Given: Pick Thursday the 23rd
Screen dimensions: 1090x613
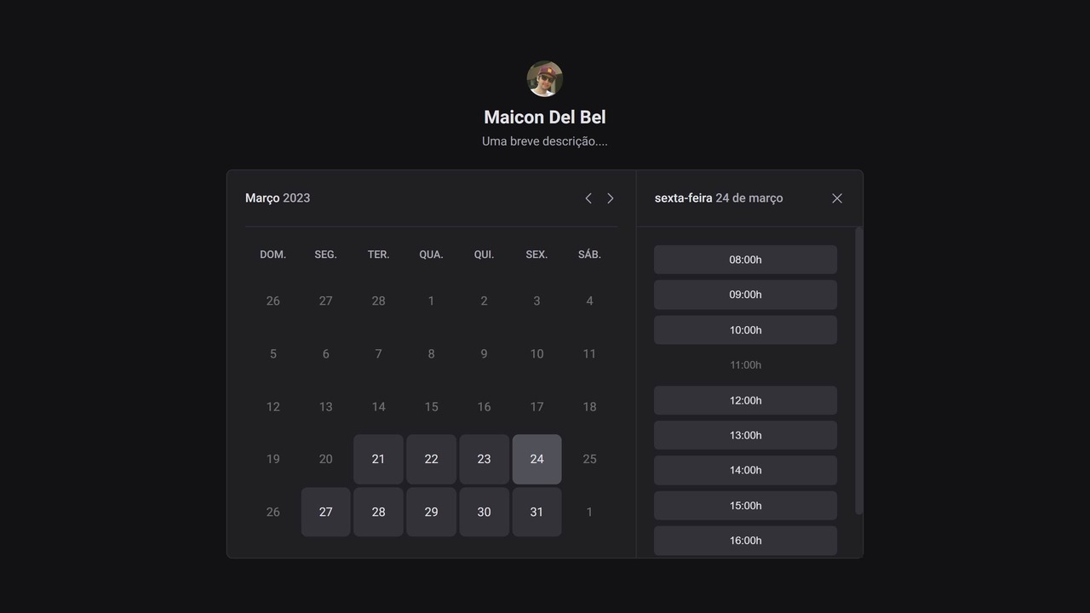Looking at the screenshot, I should [x=484, y=459].
